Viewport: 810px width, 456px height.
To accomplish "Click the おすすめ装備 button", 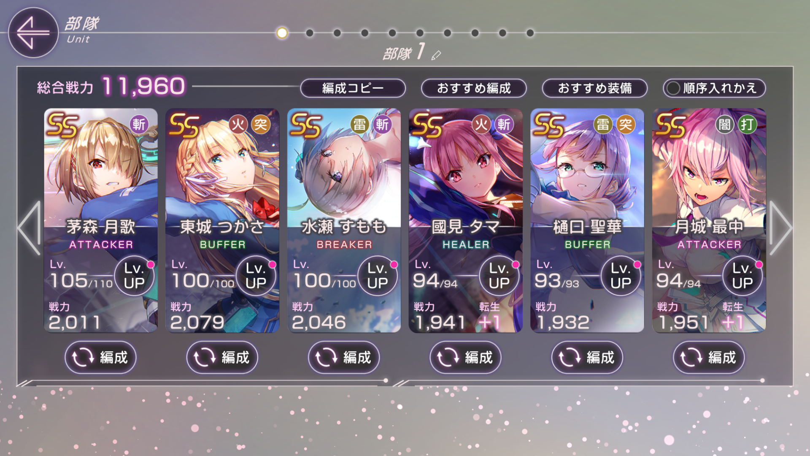I will [594, 88].
